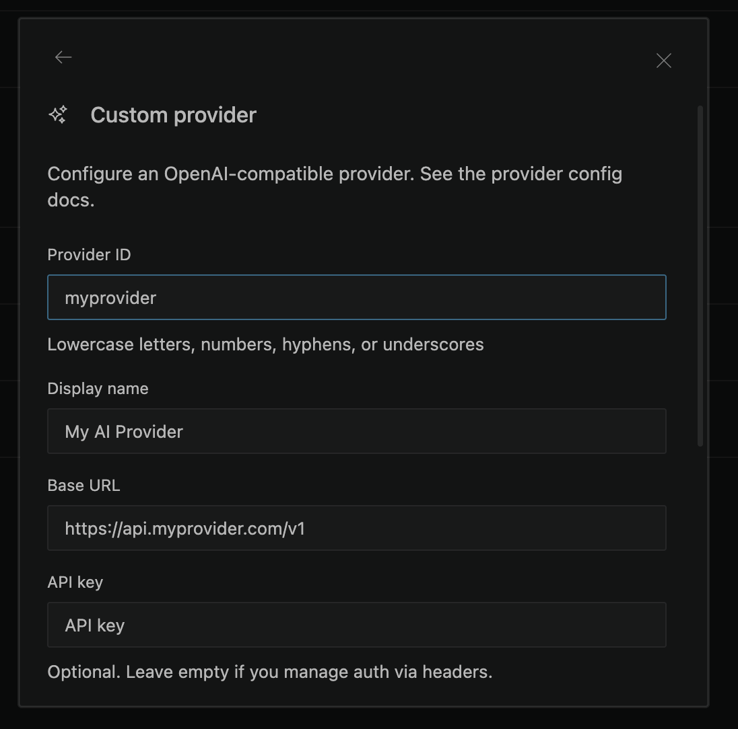The image size is (738, 729).
Task: Click the Custom provider heading
Action: [173, 115]
